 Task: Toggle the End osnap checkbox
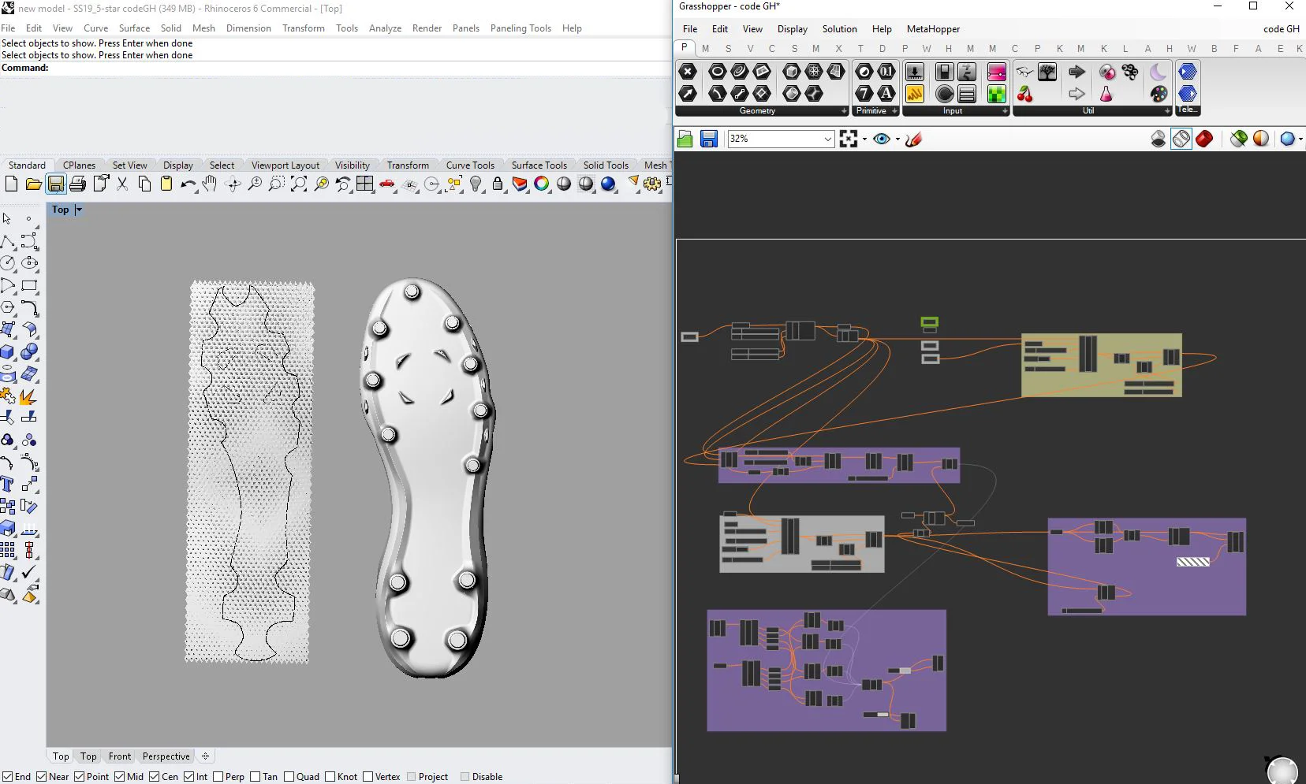coord(7,777)
